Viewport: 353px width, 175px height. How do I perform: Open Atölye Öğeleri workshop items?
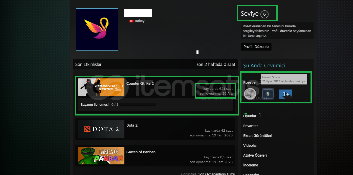tap(255, 155)
